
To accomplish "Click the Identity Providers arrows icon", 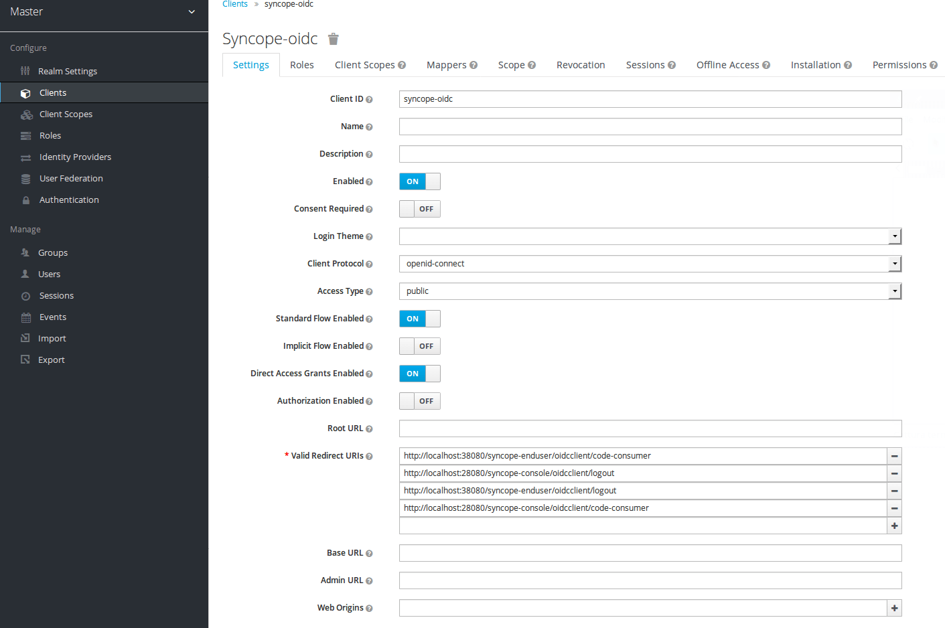I will [x=25, y=157].
